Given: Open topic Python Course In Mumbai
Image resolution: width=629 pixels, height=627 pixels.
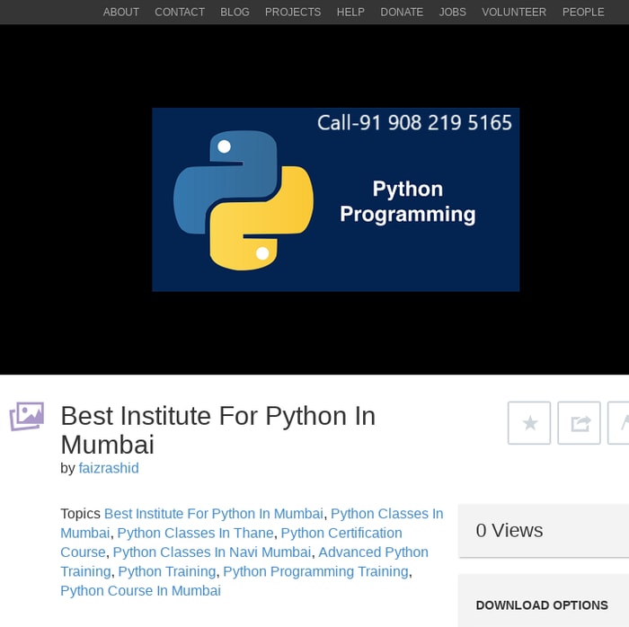Looking at the screenshot, I should (140, 590).
